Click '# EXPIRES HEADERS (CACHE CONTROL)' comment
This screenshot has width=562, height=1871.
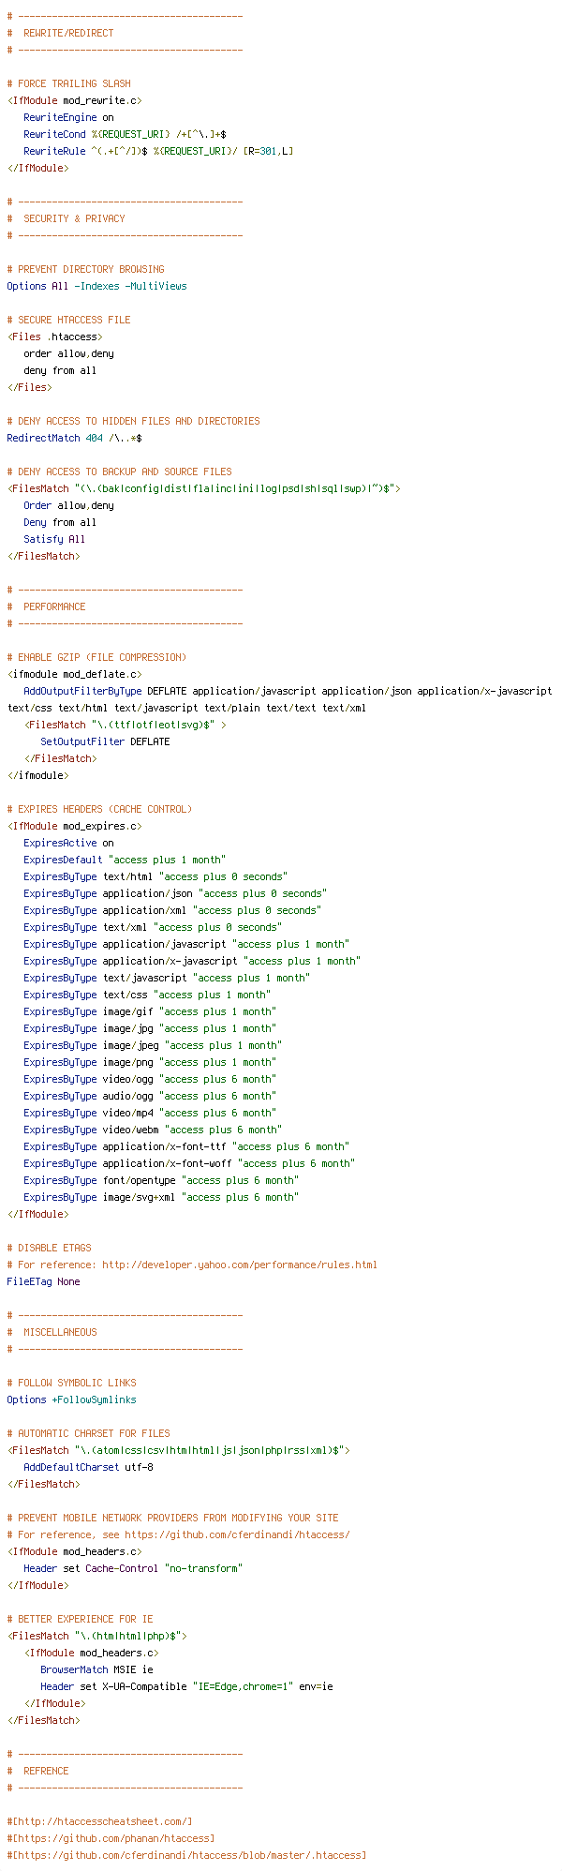coord(99,809)
